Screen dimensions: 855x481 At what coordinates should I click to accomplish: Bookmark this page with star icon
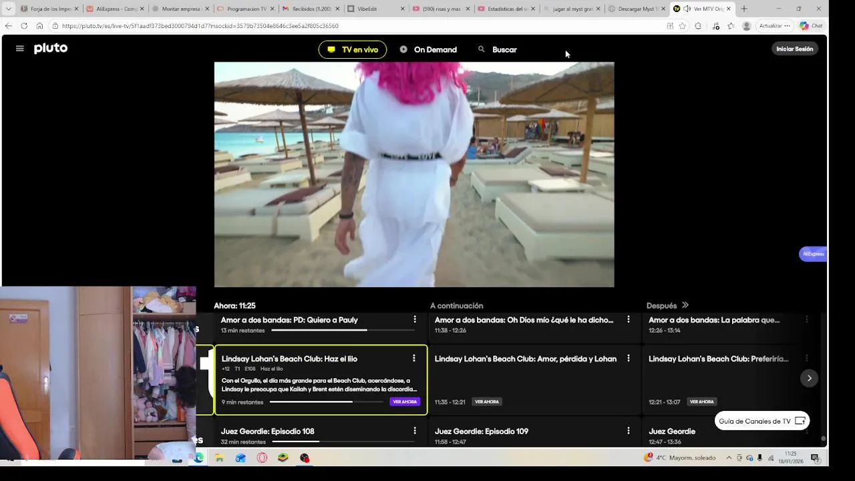pos(682,25)
